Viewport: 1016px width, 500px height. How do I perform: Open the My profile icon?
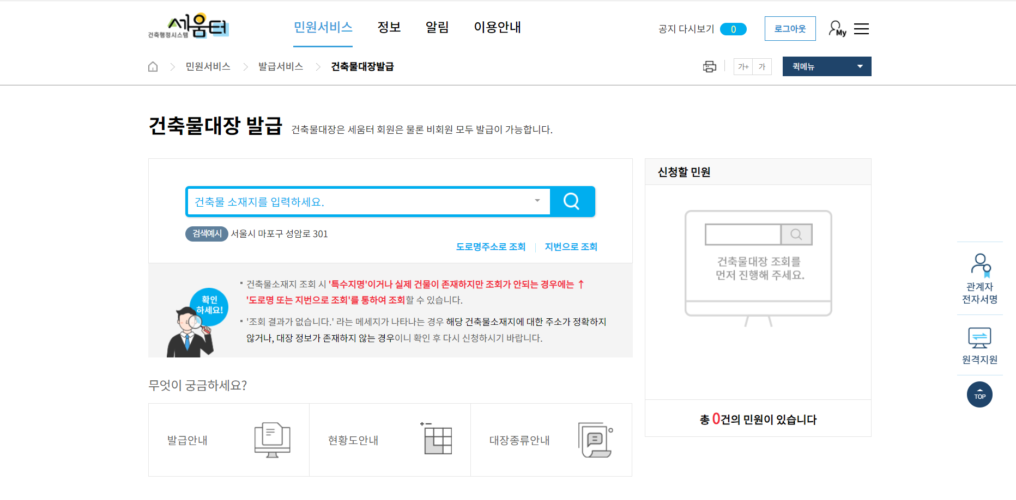836,28
